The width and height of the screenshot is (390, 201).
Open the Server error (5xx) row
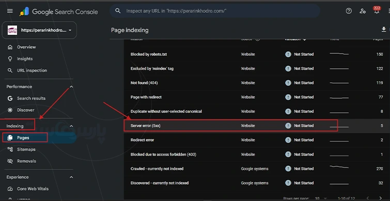pyautogui.click(x=257, y=126)
